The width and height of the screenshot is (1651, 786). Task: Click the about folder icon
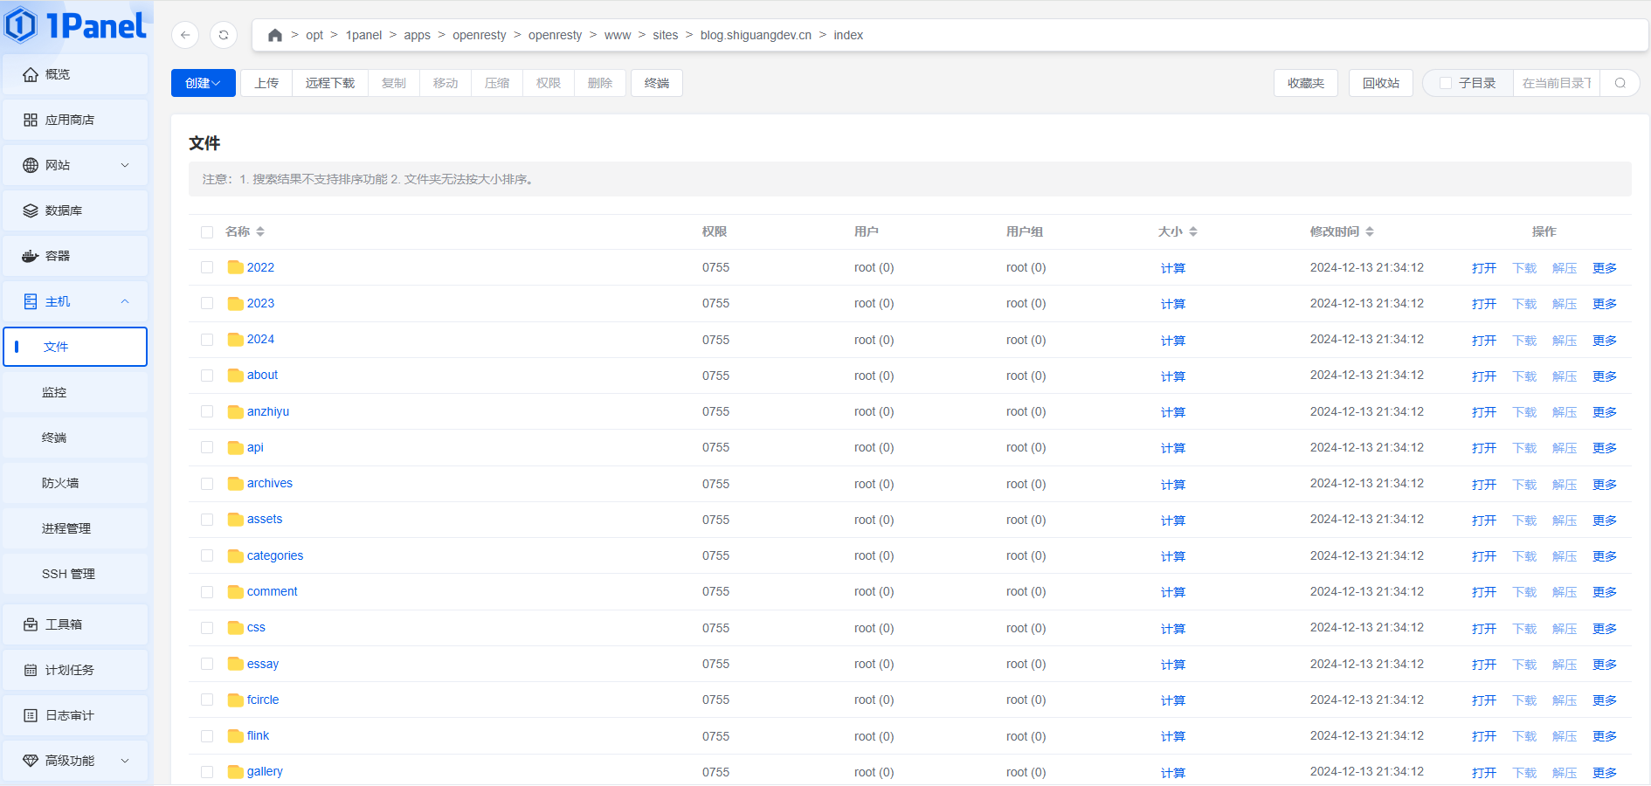tap(235, 375)
